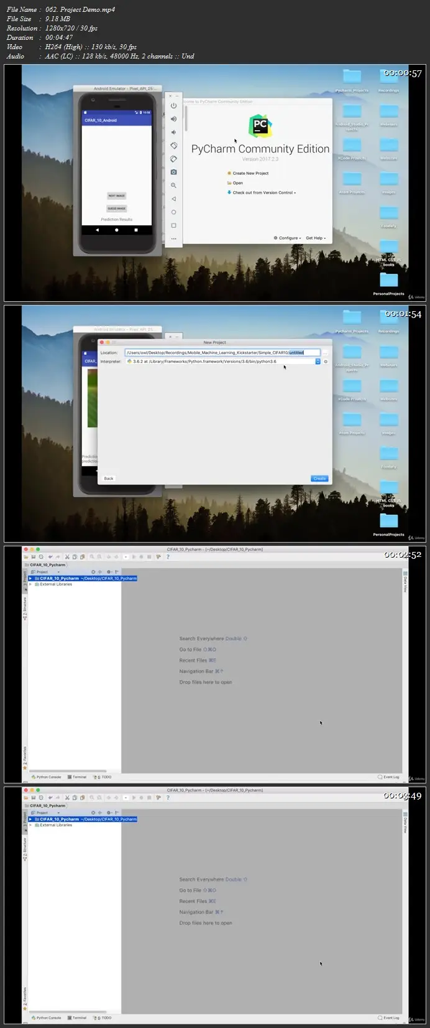Click emulator volume up icon in 00:00:57 frame

(x=173, y=119)
